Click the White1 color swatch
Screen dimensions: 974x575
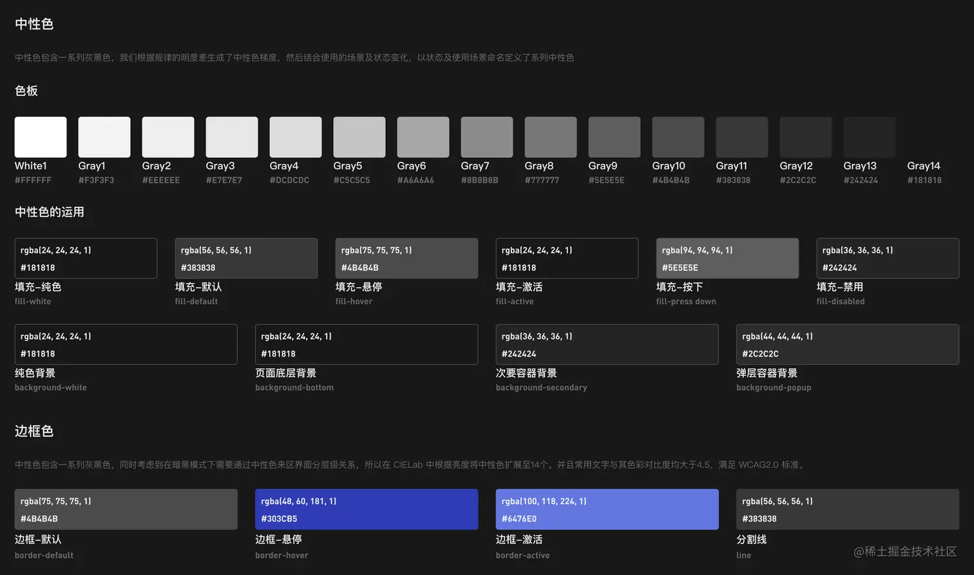point(41,137)
